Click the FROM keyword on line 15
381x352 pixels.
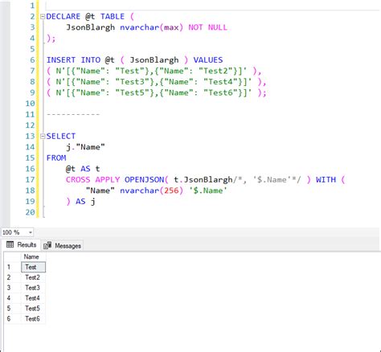tap(56, 158)
